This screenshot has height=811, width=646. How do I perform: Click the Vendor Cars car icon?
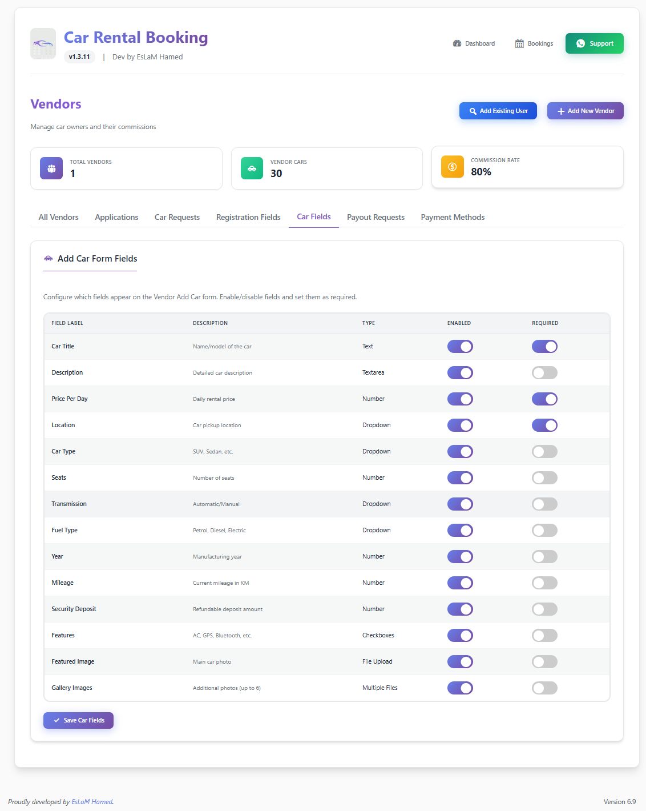pyautogui.click(x=252, y=168)
